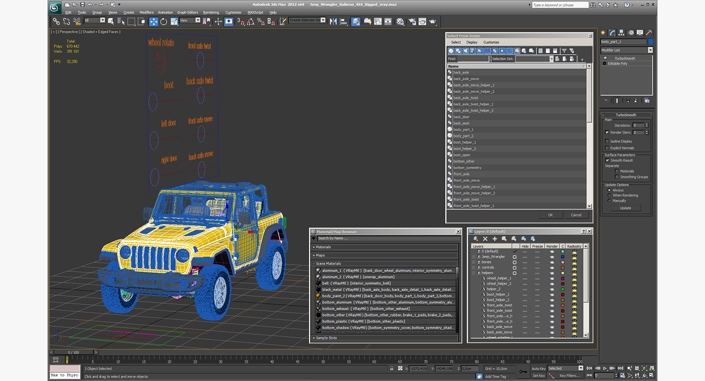
Task: Open Select by Name toolbar icon
Action: 121,21
